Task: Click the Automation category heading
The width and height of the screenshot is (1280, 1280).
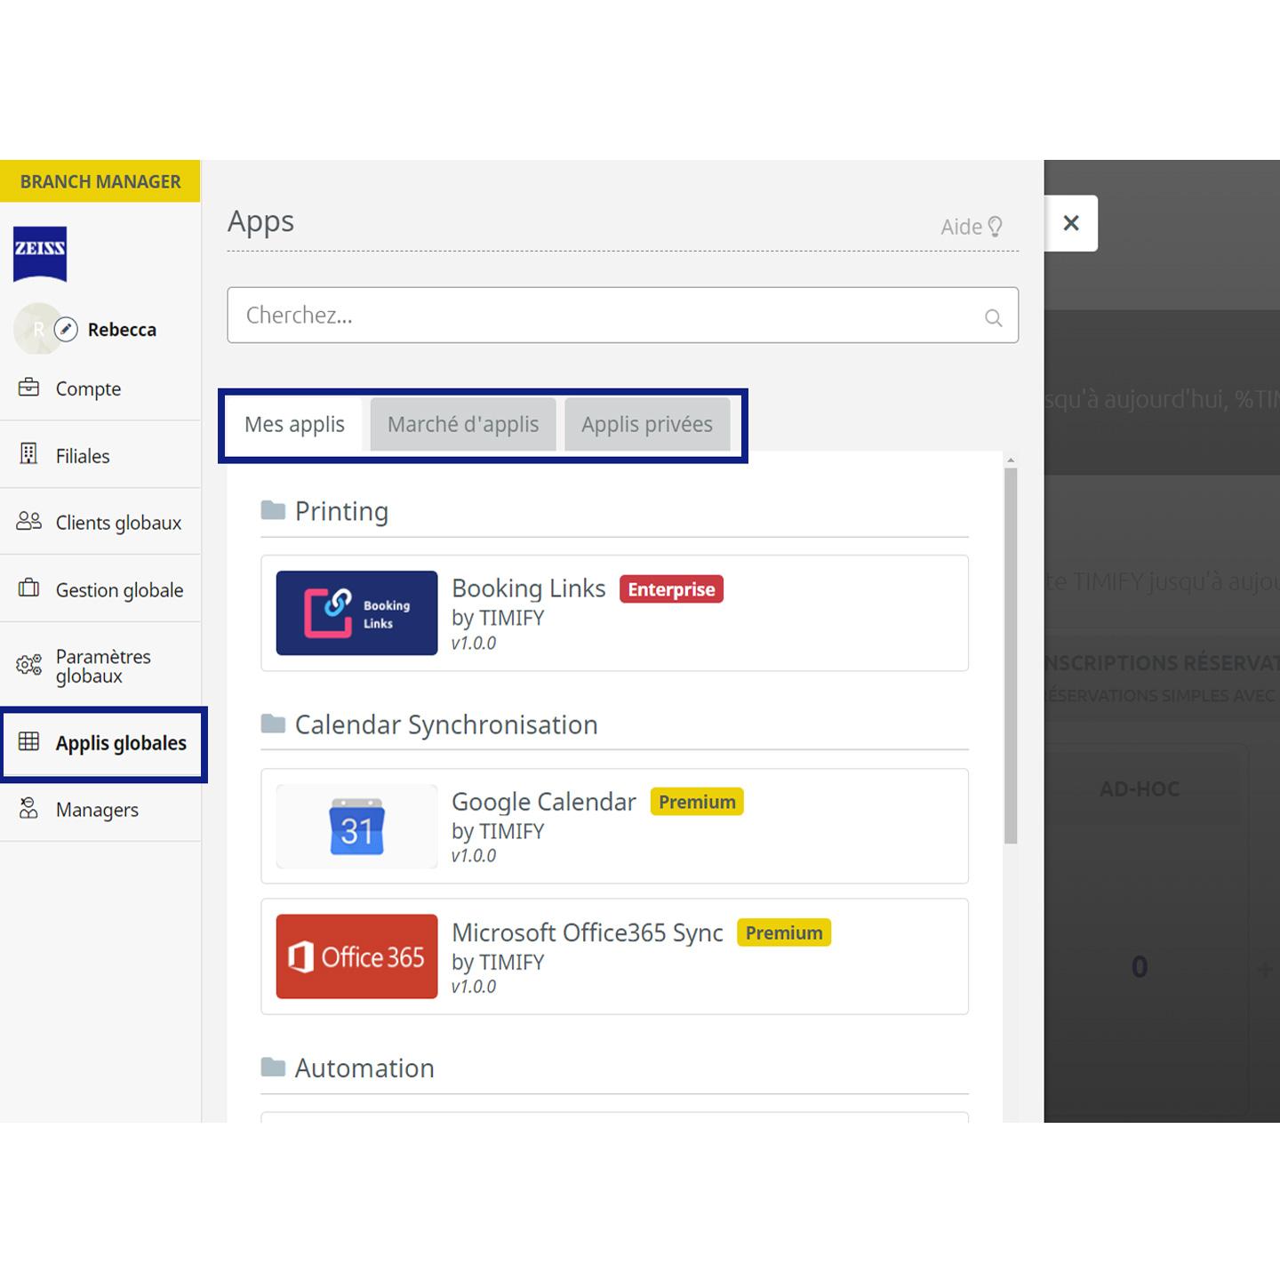Action: [364, 1068]
